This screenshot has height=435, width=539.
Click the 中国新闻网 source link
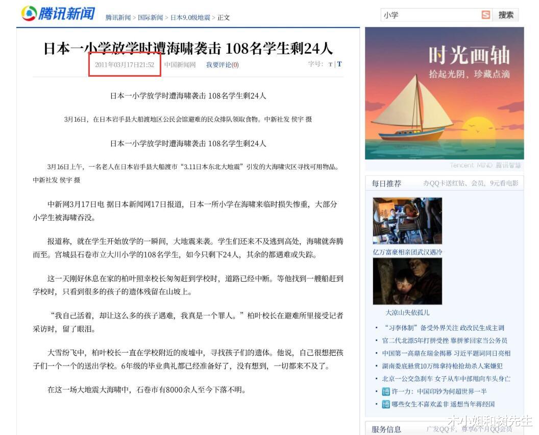tap(182, 64)
